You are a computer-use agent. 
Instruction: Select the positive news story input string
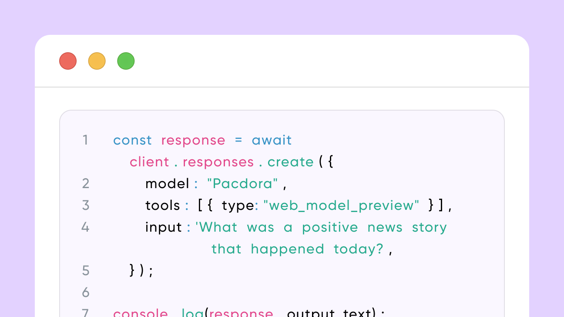point(322,227)
